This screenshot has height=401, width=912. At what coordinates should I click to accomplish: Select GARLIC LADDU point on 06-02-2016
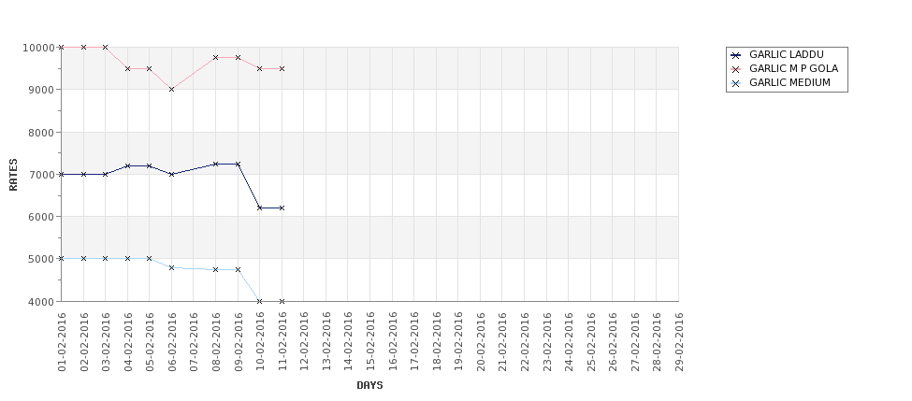171,175
